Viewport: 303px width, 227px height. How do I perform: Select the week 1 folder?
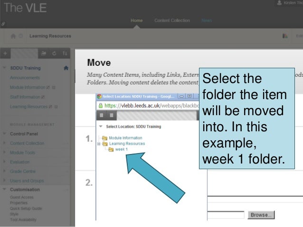coord(122,149)
